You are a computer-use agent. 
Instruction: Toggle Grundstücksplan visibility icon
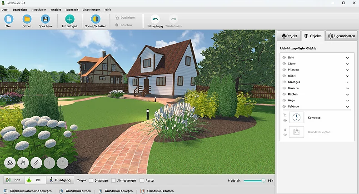coord(285,135)
